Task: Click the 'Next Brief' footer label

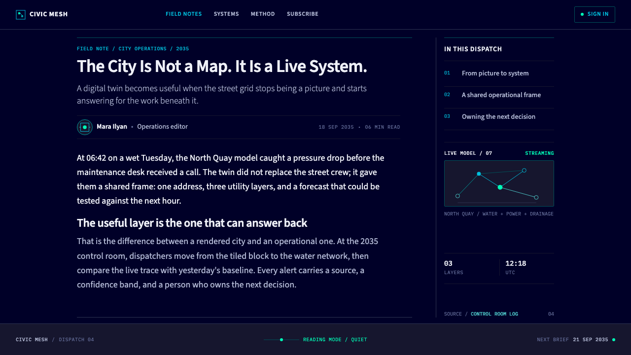Action: click(553, 340)
